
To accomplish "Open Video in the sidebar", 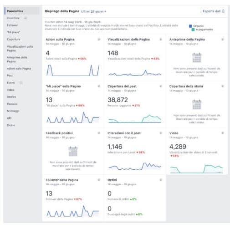I will coord(11,90).
